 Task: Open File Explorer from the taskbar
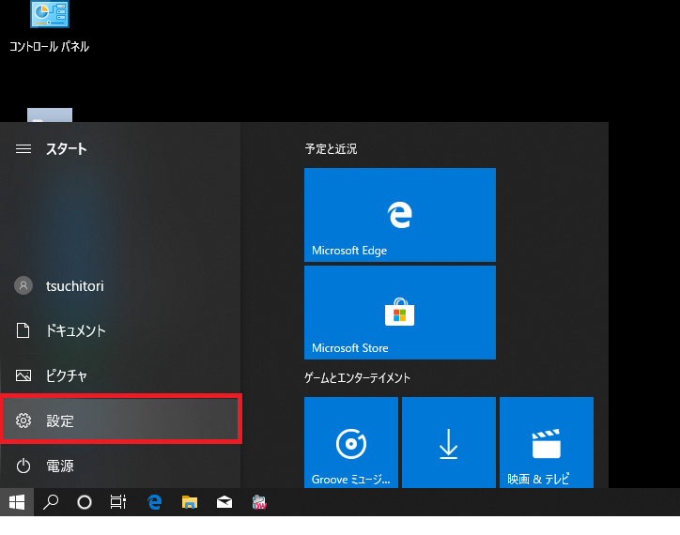(x=190, y=502)
